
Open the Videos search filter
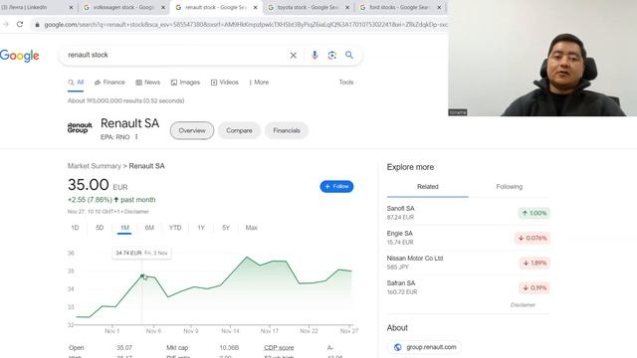(x=225, y=83)
